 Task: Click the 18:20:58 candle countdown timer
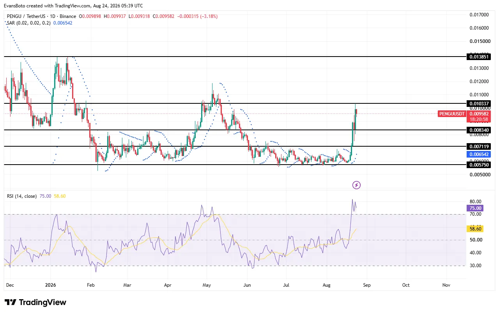click(478, 119)
